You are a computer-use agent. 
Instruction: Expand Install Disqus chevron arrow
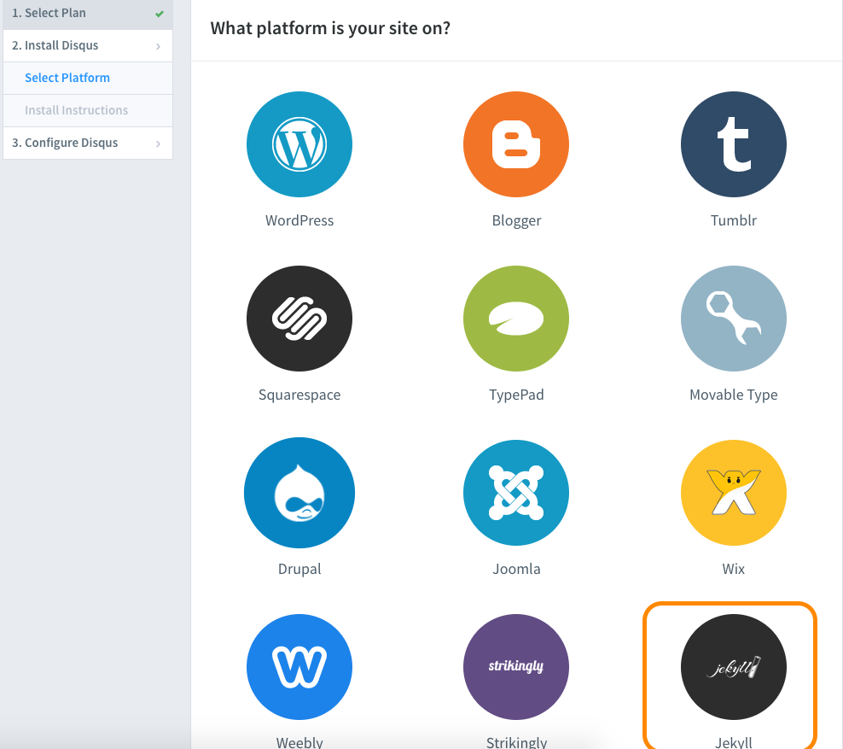158,46
